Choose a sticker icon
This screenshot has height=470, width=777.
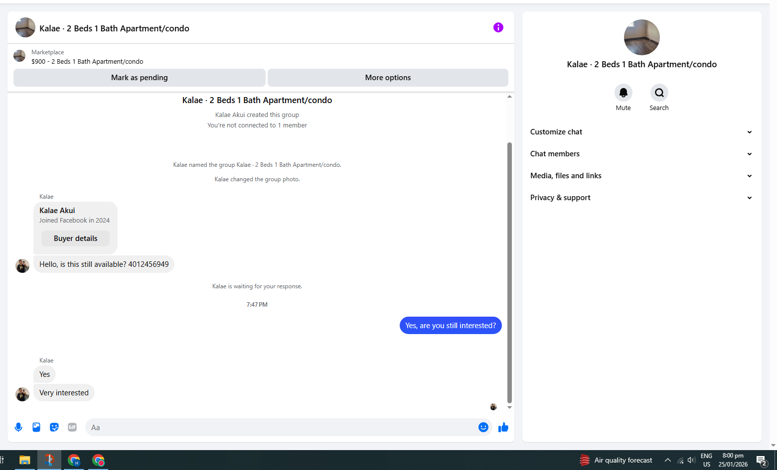pos(54,427)
